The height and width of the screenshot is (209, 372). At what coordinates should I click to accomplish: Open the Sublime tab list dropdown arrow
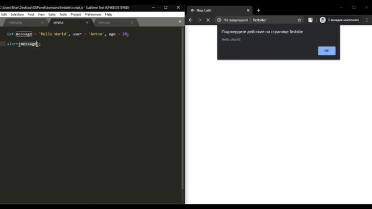point(180,22)
